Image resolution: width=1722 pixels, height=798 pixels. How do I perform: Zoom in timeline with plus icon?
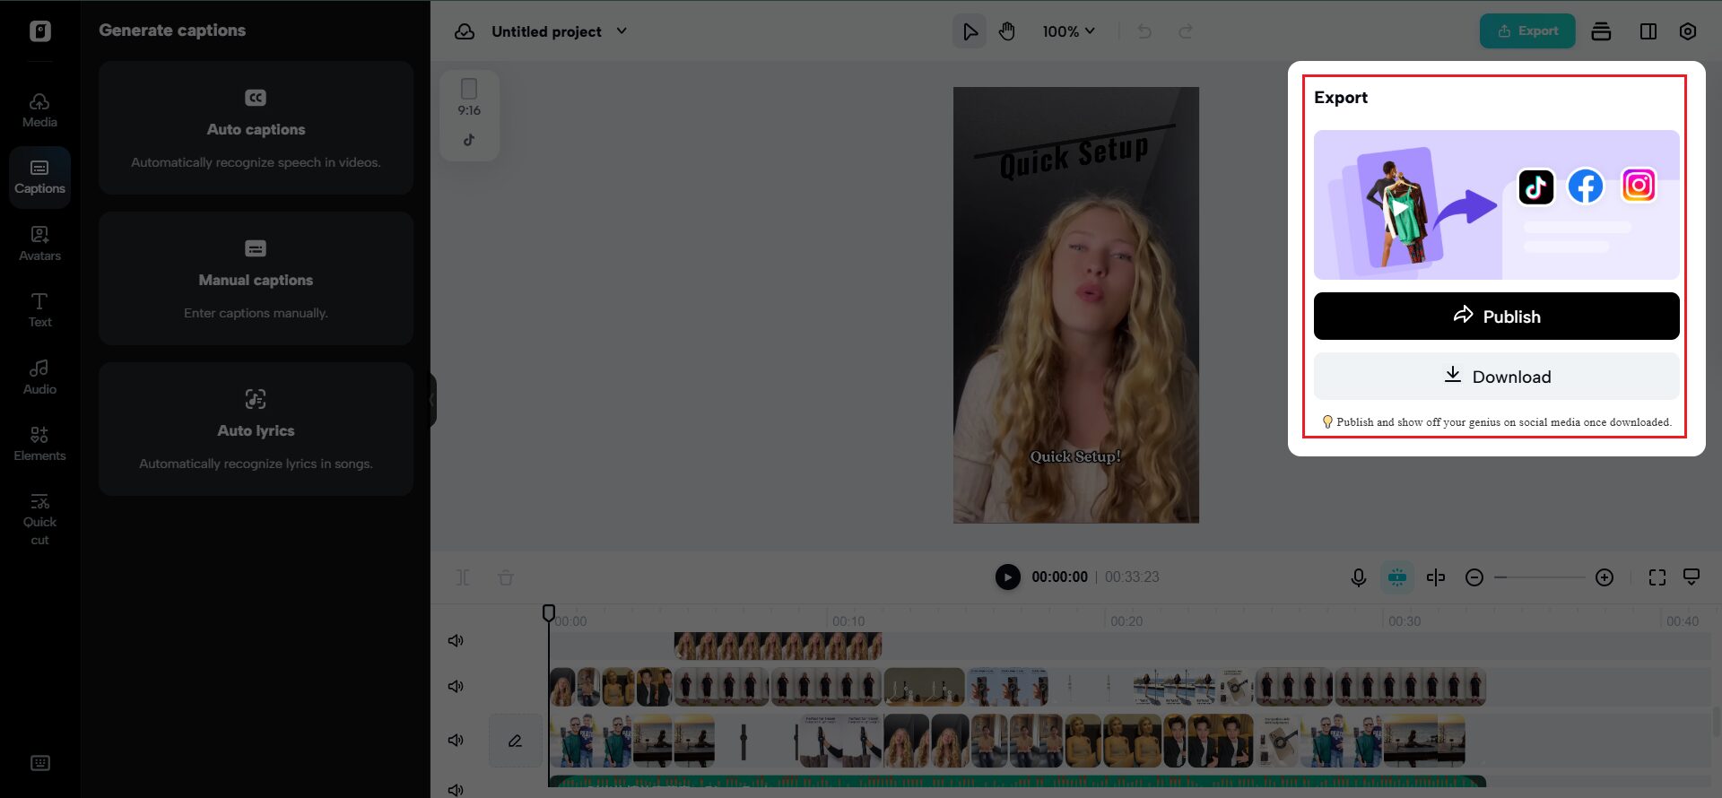[x=1605, y=577]
